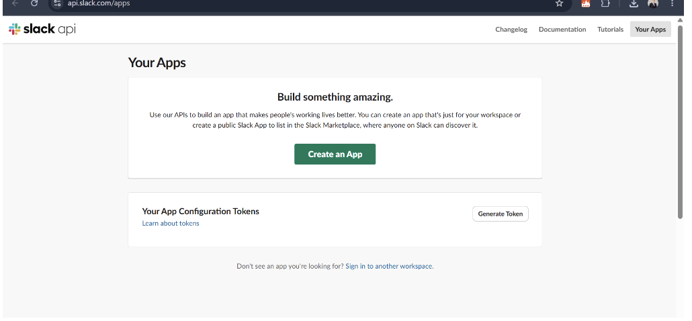Open the Chrome three-dot menu
This screenshot has height=321, width=692.
pyautogui.click(x=672, y=3)
